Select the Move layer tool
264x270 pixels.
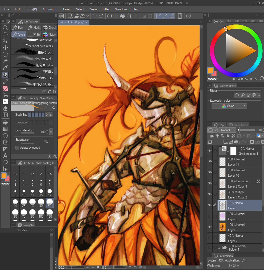pos(5,48)
